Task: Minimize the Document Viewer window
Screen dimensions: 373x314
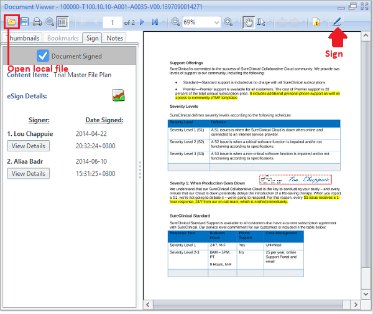Action: 341,7
